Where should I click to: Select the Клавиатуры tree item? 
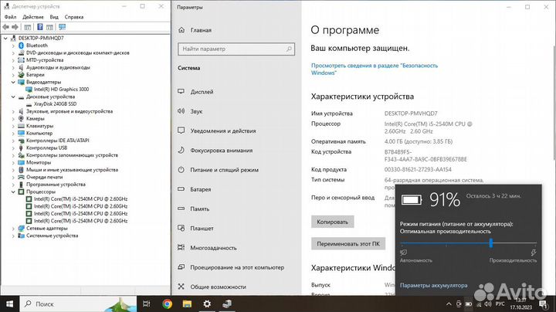coord(39,126)
